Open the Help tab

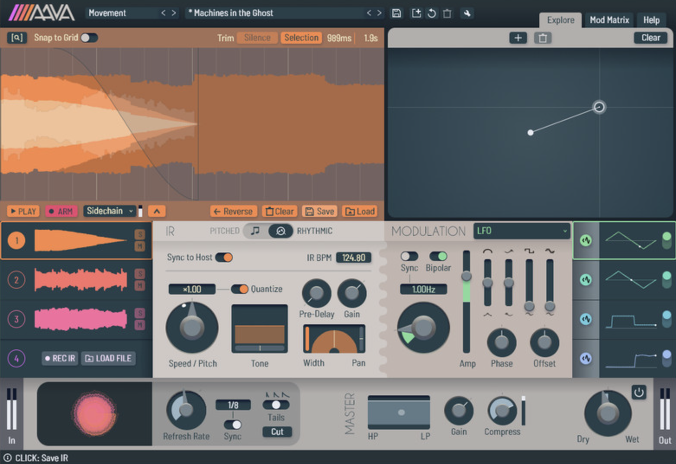click(651, 20)
